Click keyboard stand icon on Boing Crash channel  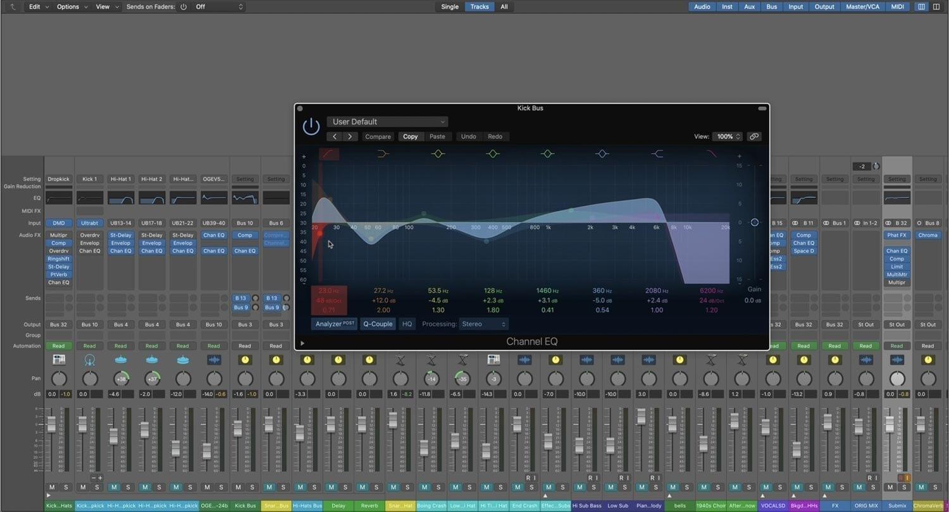(x=431, y=360)
